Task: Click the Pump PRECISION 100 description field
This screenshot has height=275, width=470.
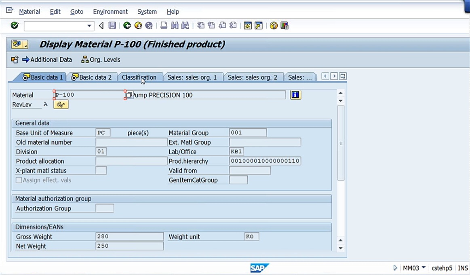Action: pyautogui.click(x=209, y=95)
